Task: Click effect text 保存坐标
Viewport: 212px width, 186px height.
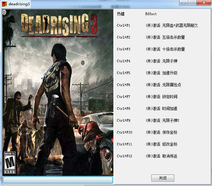Action: [170, 132]
